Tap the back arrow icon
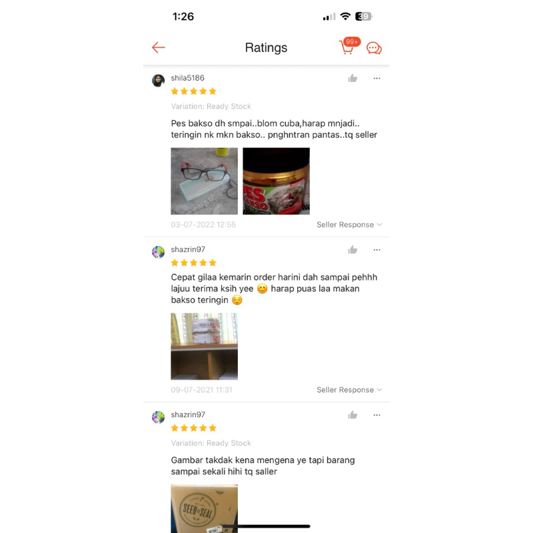 point(159,47)
